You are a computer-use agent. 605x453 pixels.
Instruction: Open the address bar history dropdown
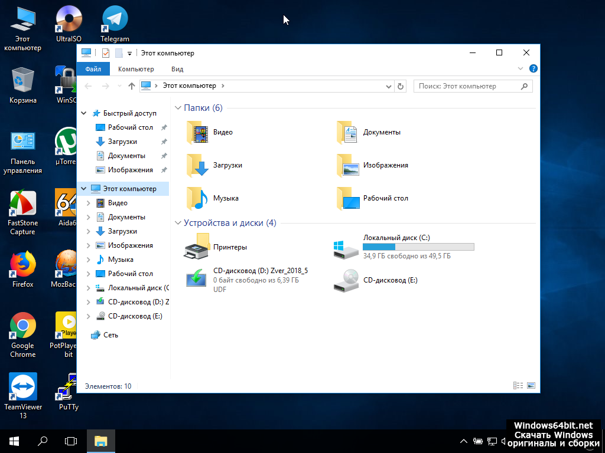388,86
